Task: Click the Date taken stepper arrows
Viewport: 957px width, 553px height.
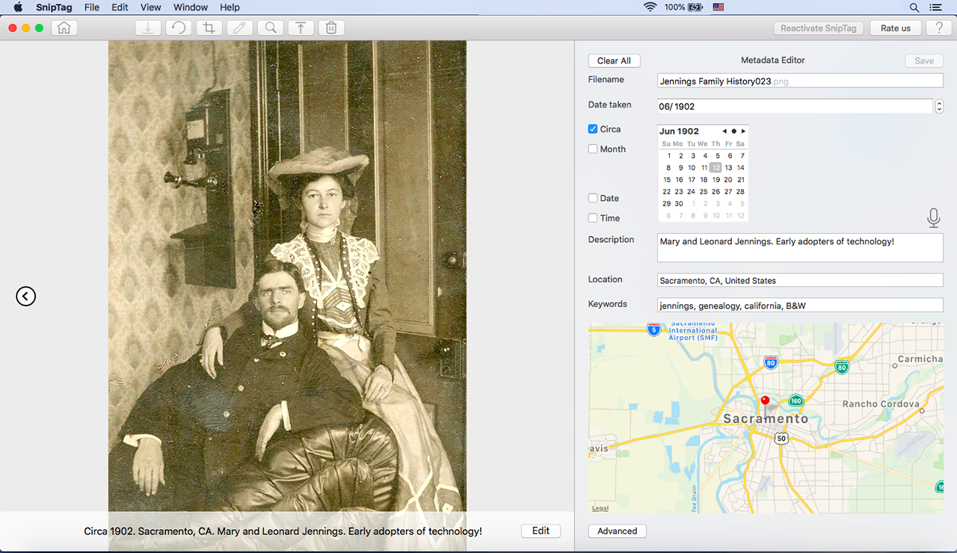Action: tap(939, 106)
